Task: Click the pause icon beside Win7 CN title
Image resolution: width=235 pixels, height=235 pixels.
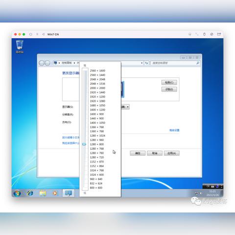Action: (37, 34)
